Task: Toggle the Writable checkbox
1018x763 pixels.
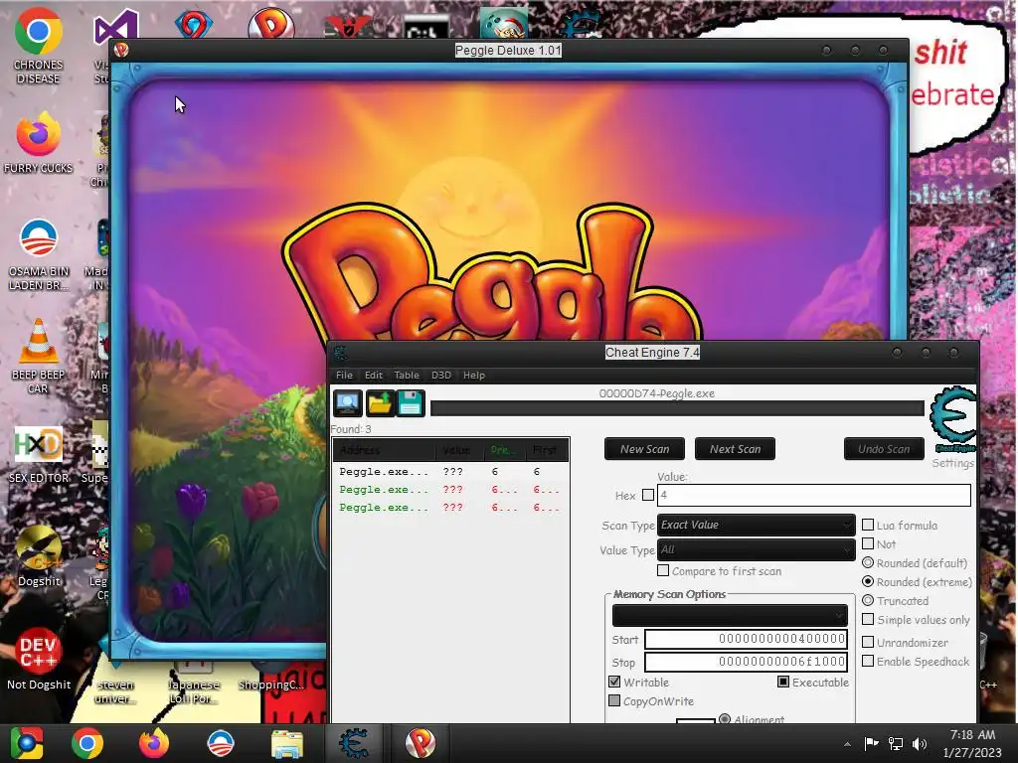Action: pos(614,682)
